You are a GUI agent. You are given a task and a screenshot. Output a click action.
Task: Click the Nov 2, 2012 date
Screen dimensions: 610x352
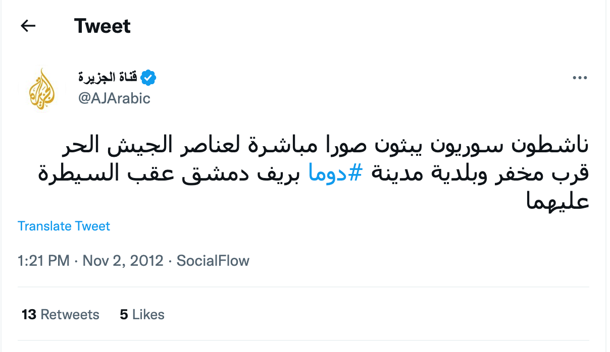123,261
